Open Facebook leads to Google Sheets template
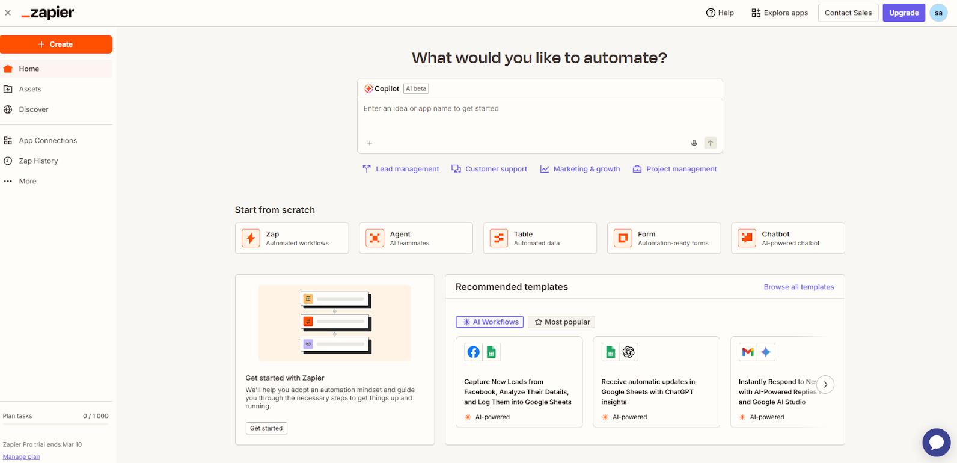Viewport: 957px width, 463px height. pyautogui.click(x=519, y=382)
